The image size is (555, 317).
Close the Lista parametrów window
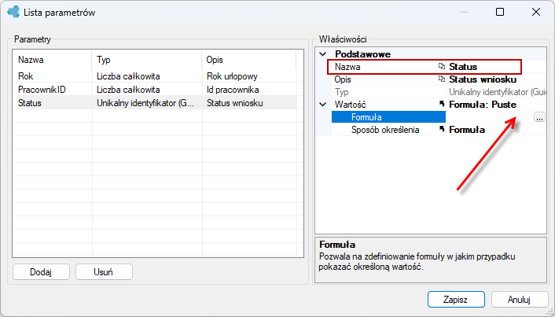536,12
